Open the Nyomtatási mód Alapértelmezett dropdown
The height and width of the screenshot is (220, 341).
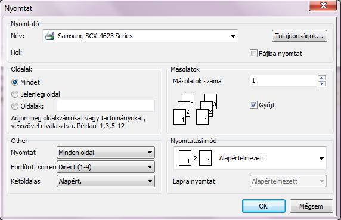click(x=250, y=158)
